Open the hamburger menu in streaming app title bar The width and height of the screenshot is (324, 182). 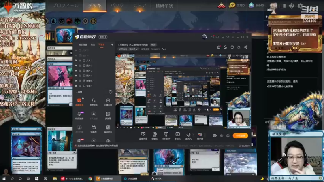232,37
